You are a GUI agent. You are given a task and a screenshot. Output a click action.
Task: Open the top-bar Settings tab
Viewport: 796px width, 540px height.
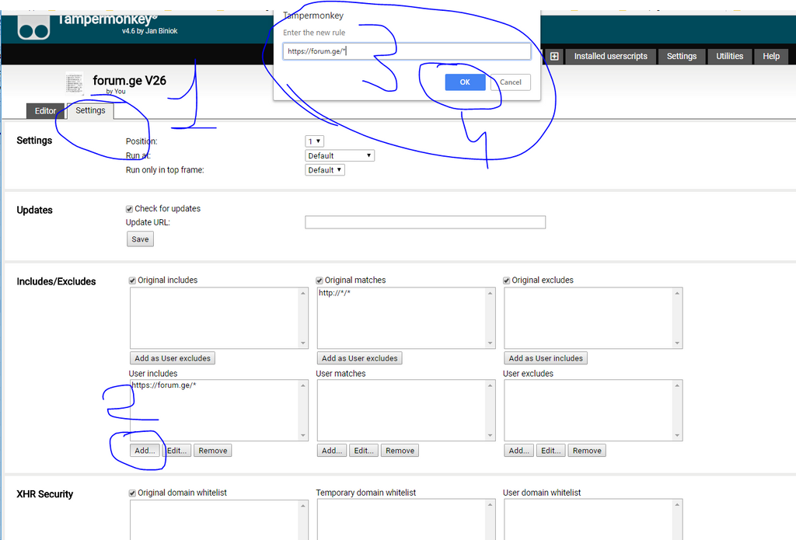(x=681, y=57)
